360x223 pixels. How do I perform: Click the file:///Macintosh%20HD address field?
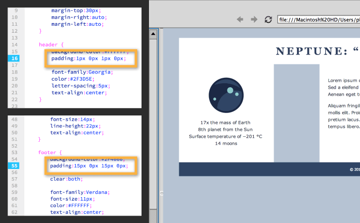click(x=319, y=20)
